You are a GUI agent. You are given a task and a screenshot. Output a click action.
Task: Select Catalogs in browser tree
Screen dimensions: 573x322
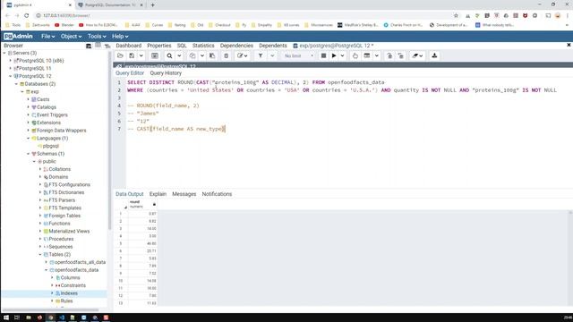point(47,107)
